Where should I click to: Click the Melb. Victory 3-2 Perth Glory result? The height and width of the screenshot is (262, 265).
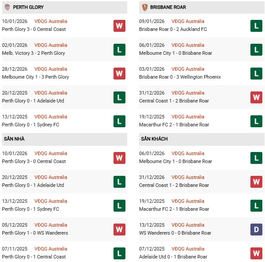(34, 53)
